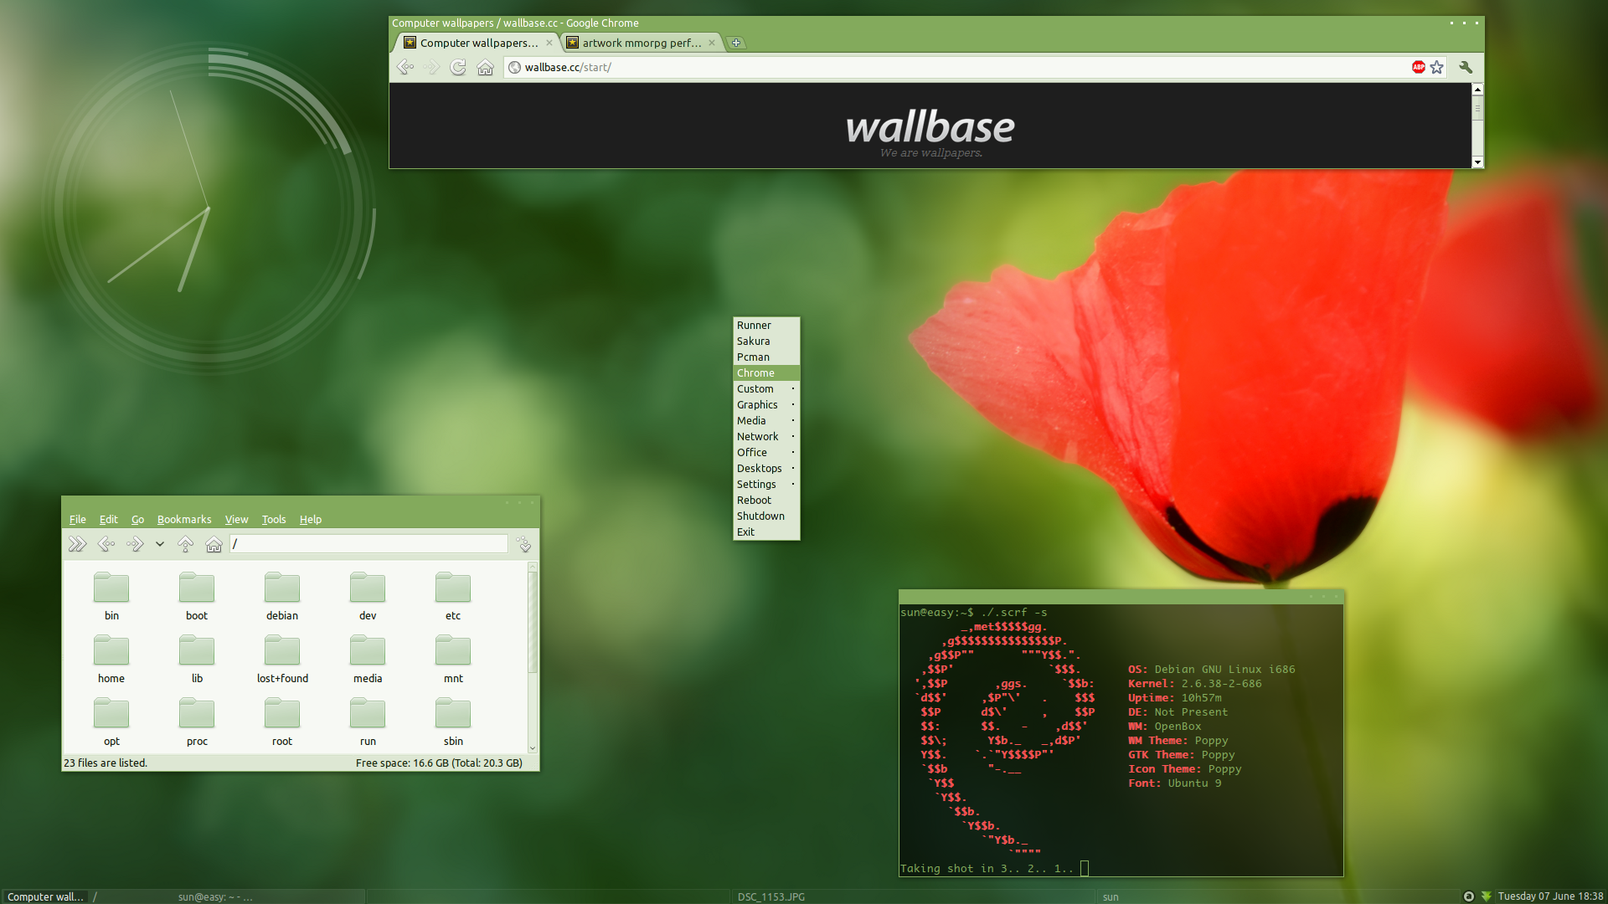The width and height of the screenshot is (1608, 904).
Task: Select the bin folder
Action: point(111,596)
